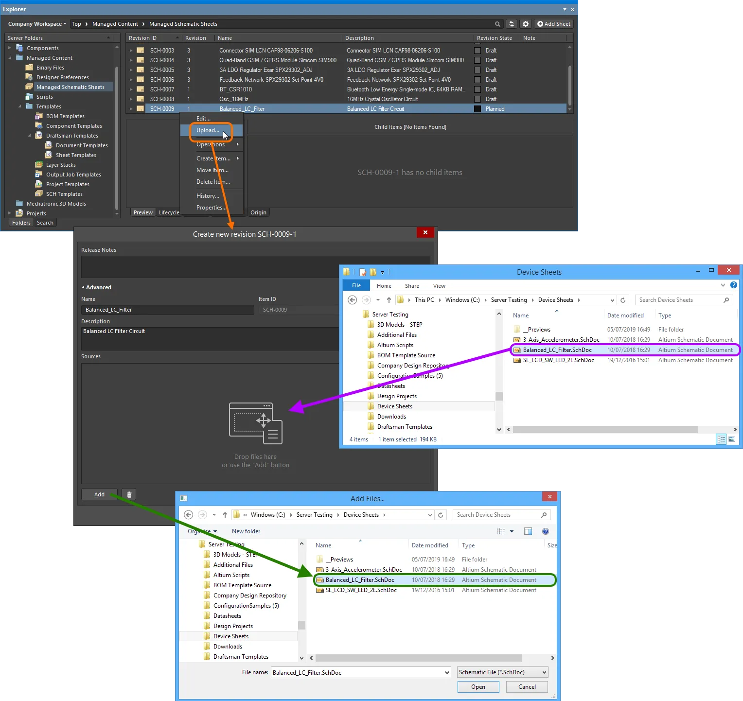
Task: Click SCH-0003 revision row icon
Action: 140,51
